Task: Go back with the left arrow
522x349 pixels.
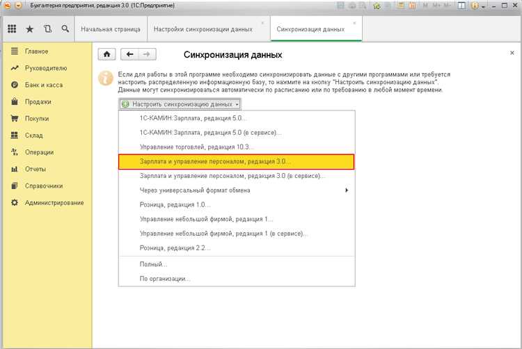Action: tap(130, 54)
